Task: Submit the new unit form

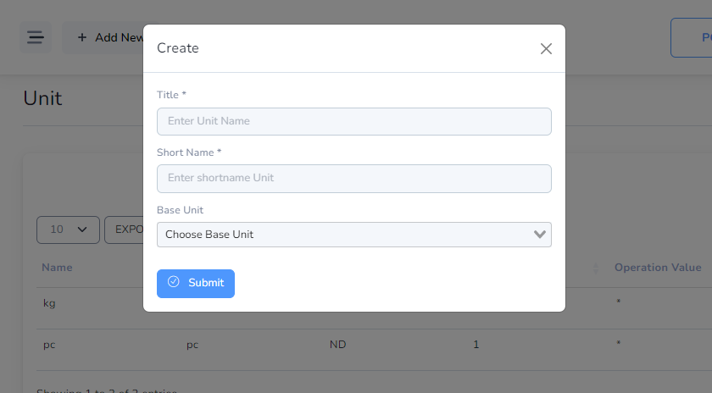Action: 196,284
